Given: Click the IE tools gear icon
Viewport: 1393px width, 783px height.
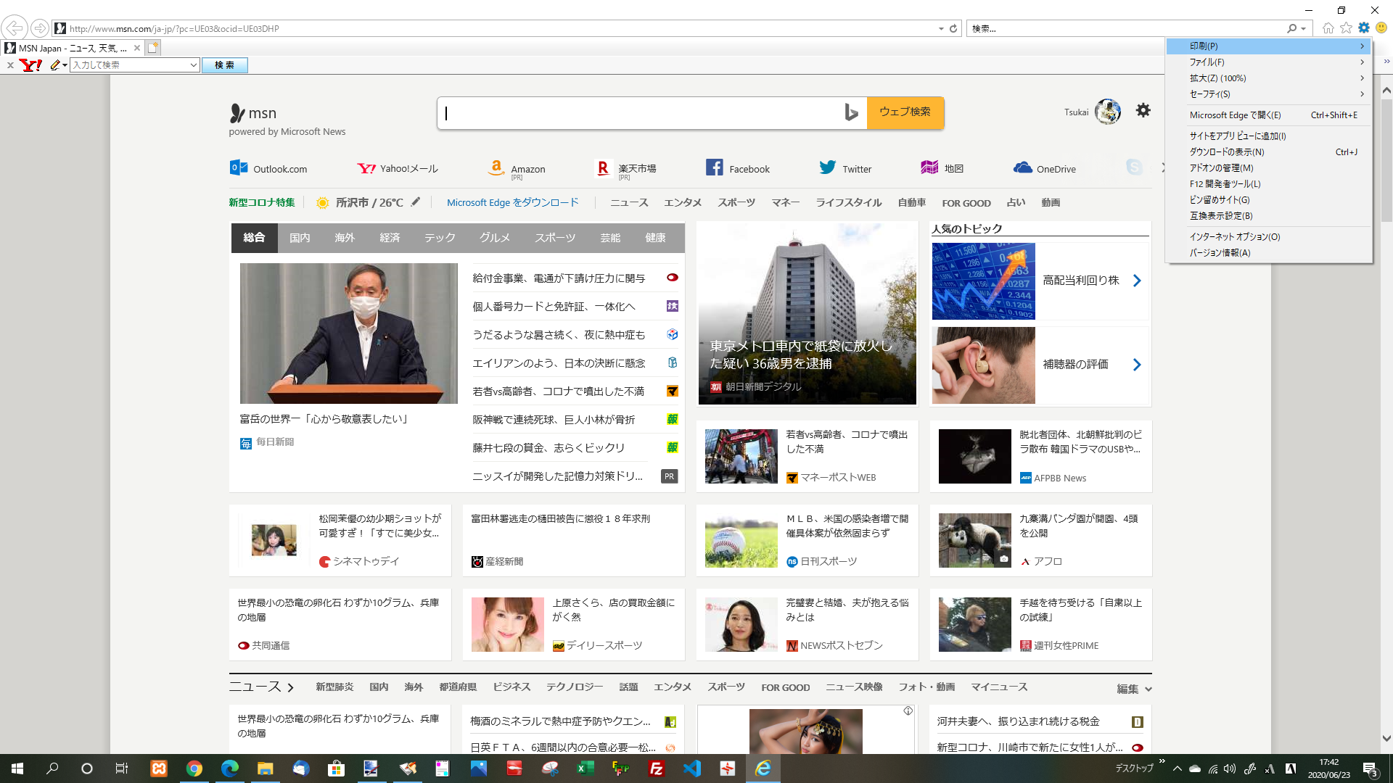Looking at the screenshot, I should (1364, 28).
